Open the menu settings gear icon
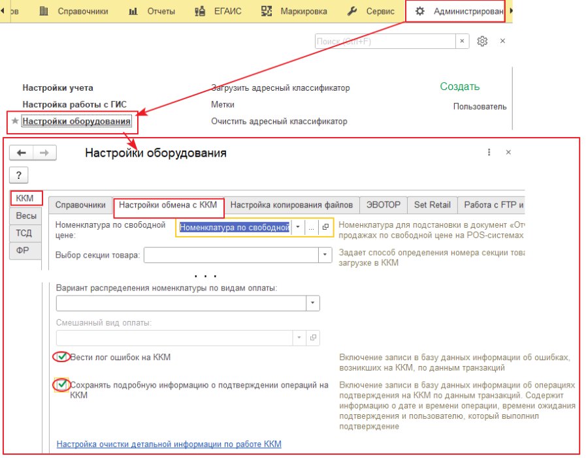 tap(482, 41)
